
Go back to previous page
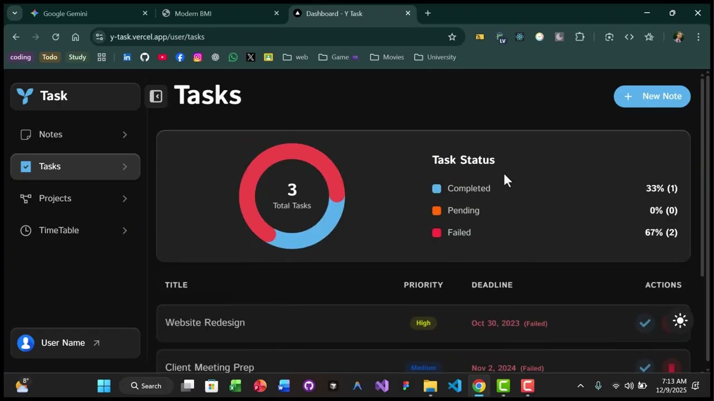[16, 37]
